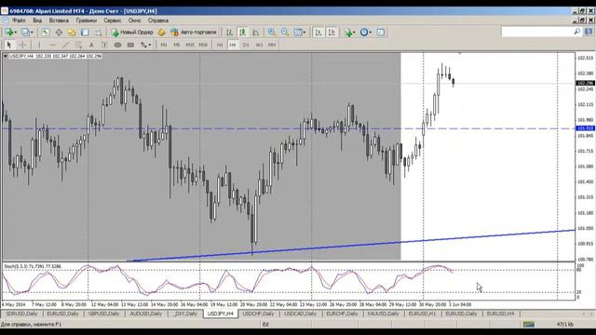Toggle chart Auto Scroll
Viewport: 596px width, 335px height.
(318, 33)
